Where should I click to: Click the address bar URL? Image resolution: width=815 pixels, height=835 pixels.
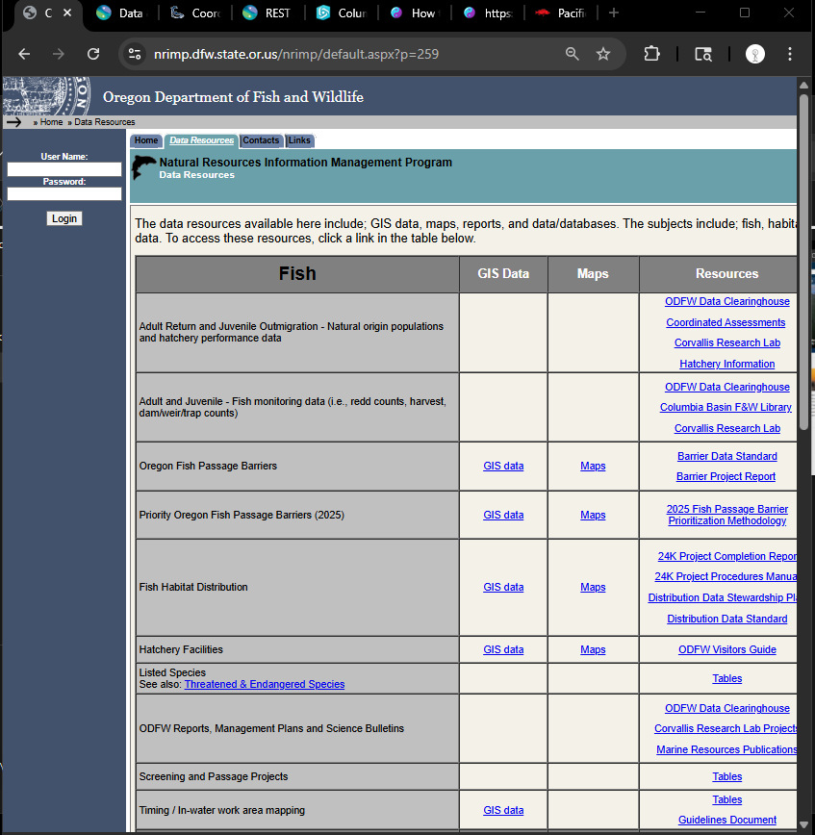[295, 54]
